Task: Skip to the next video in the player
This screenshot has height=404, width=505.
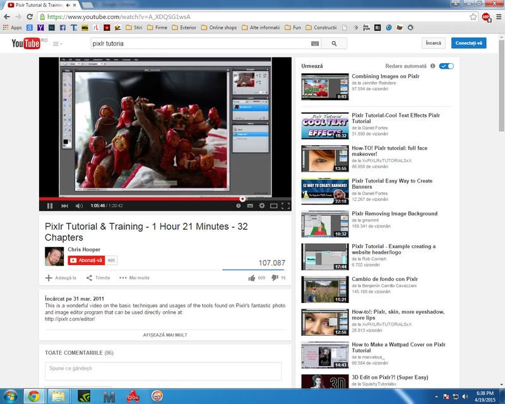Action: (x=64, y=206)
